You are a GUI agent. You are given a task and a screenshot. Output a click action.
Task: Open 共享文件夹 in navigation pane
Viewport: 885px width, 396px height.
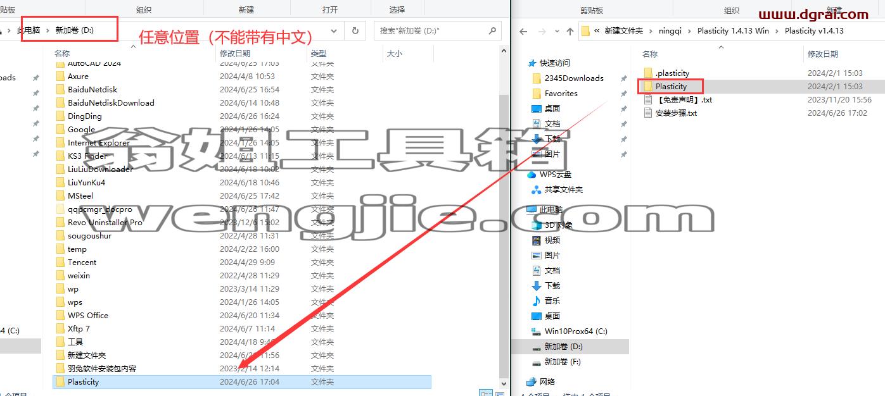click(x=557, y=189)
